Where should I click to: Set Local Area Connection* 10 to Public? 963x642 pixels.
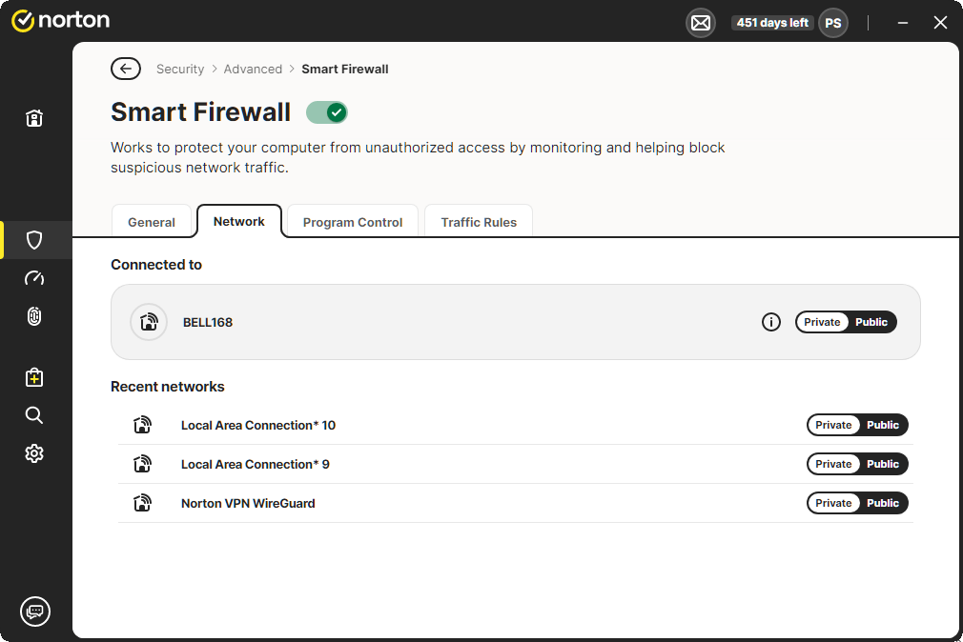coord(883,425)
